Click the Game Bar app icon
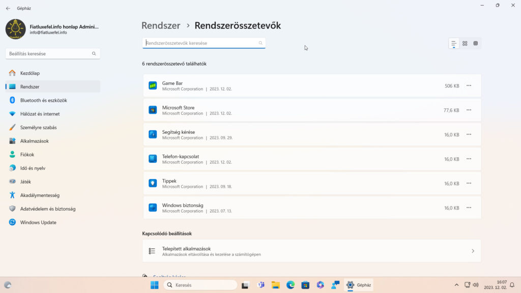521x293 pixels. click(x=153, y=85)
